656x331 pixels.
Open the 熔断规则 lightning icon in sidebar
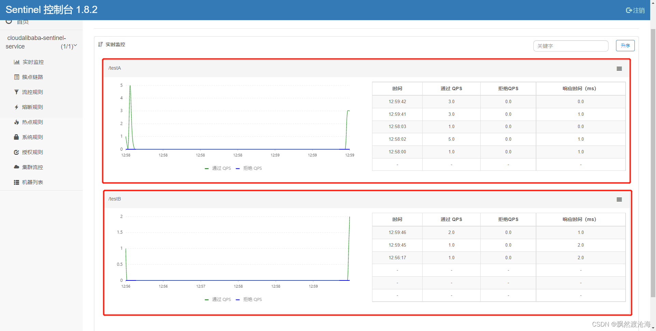16,107
